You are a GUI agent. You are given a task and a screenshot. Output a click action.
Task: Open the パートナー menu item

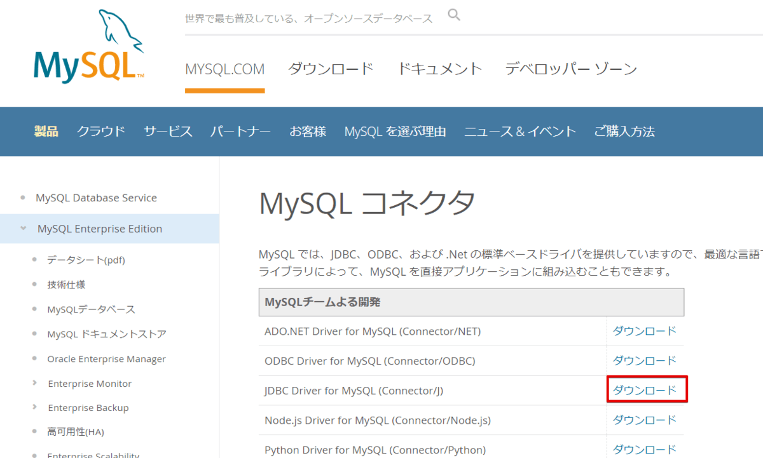[240, 131]
